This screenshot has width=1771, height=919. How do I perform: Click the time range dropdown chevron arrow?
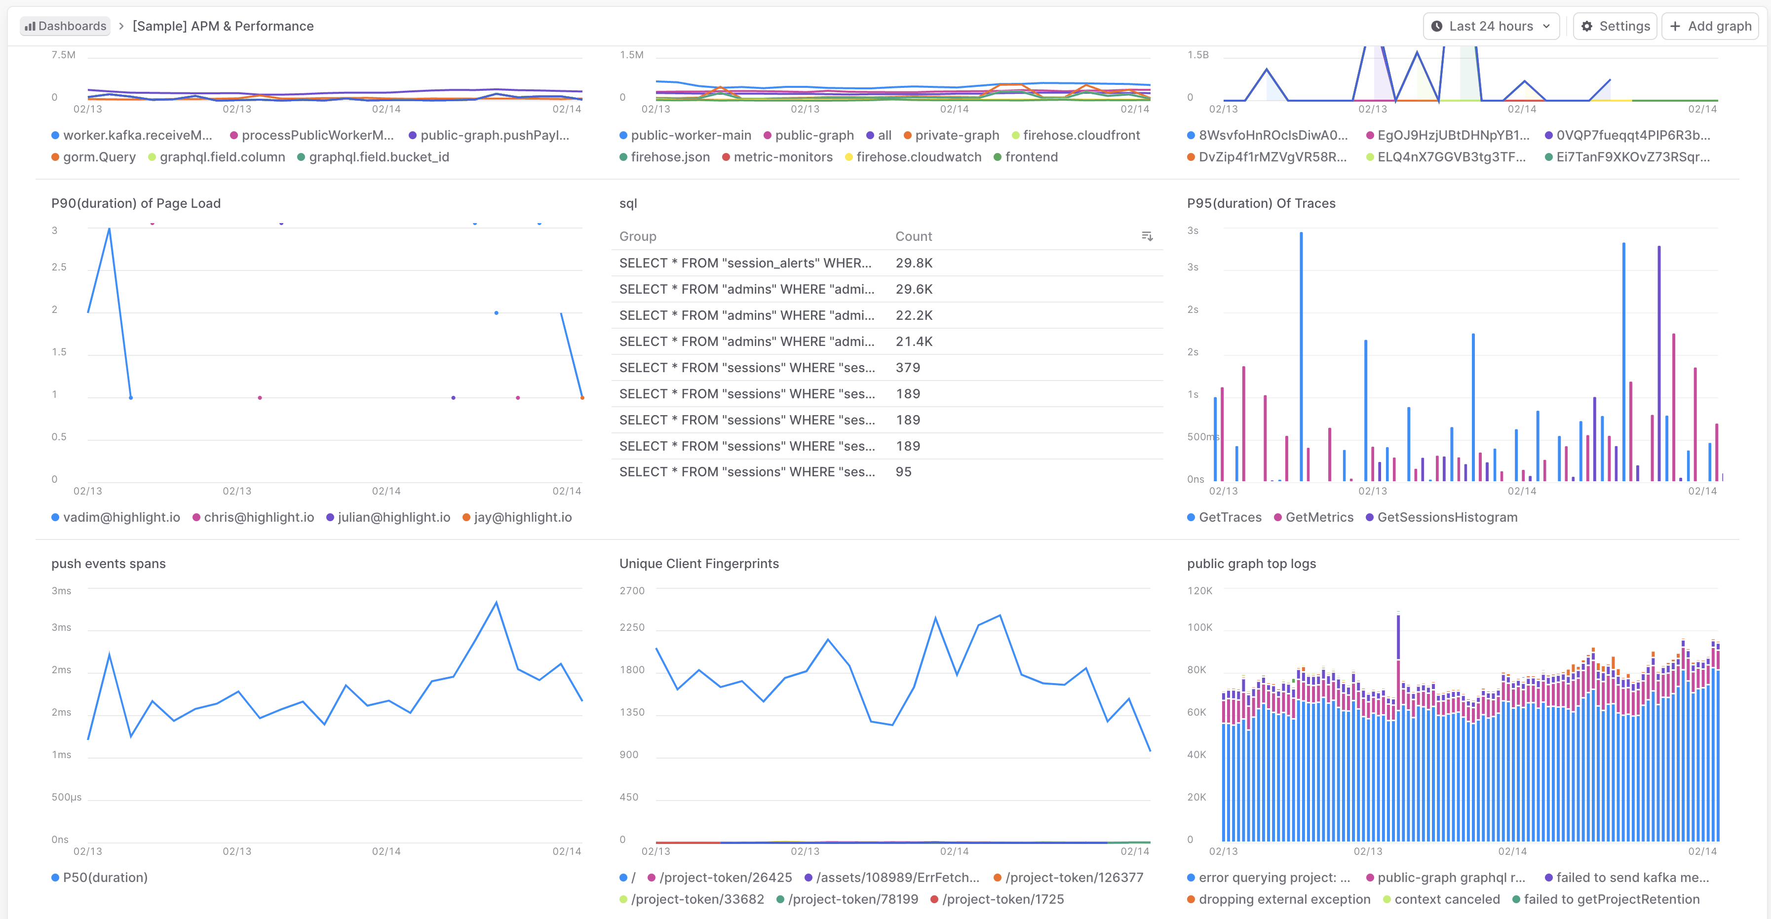1546,26
